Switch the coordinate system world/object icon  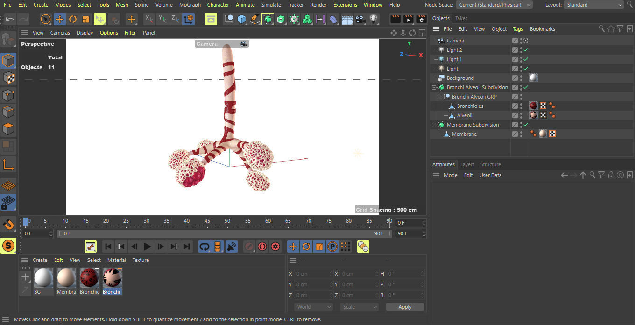click(x=189, y=19)
